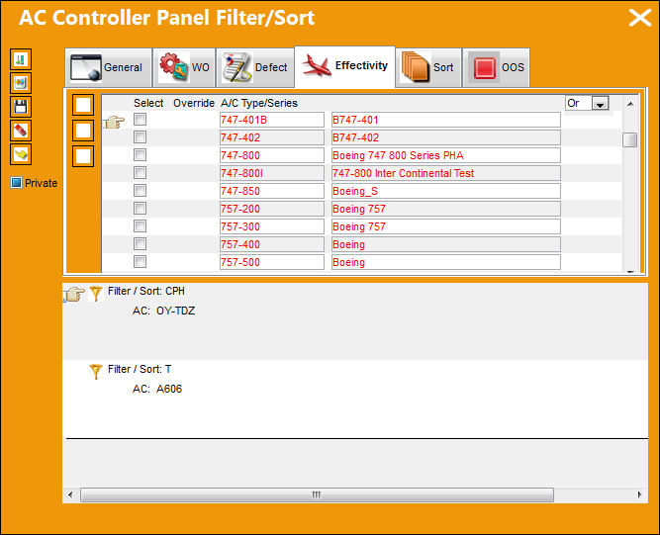Click the horizontal scrollbar left arrow

coord(70,494)
